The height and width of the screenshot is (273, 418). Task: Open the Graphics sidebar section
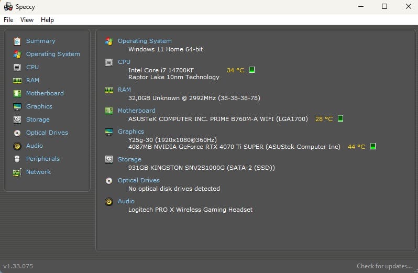[39, 106]
